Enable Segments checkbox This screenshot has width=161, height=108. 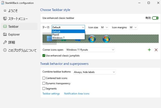[x=44, y=88]
